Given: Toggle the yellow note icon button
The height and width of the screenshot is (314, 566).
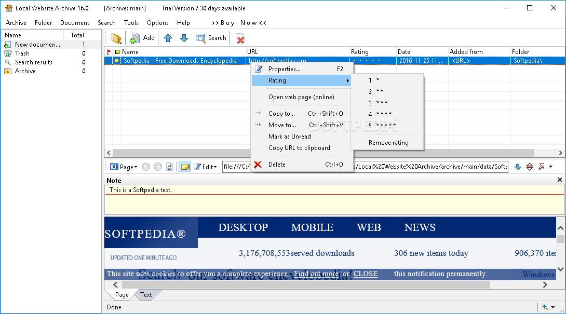Looking at the screenshot, I should (x=185, y=167).
